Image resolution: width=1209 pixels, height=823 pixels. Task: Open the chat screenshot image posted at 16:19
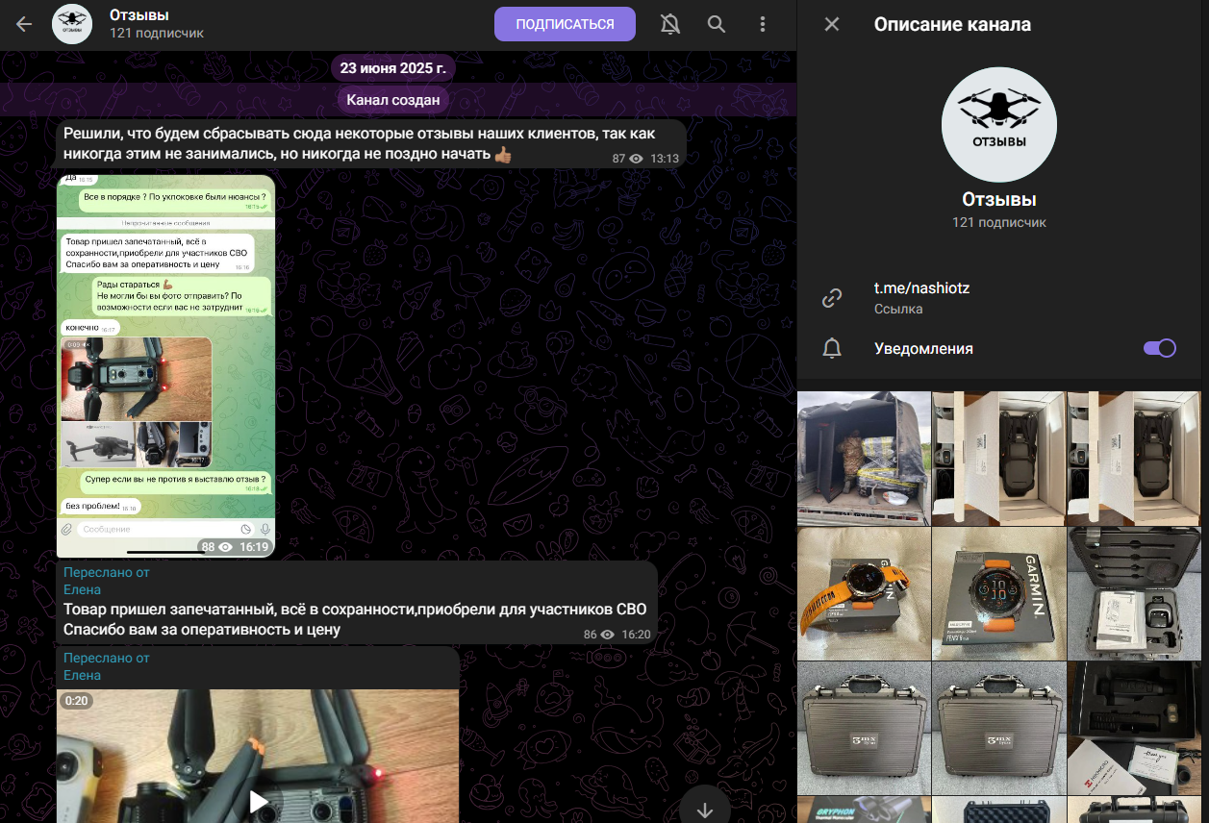[165, 366]
